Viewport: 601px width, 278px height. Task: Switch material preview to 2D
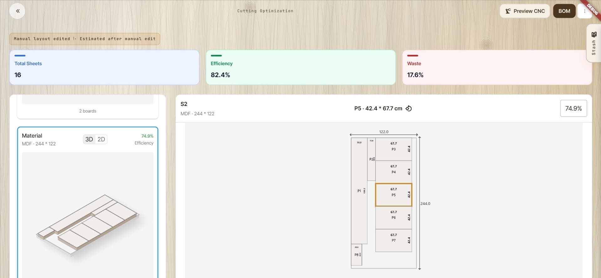click(x=101, y=139)
